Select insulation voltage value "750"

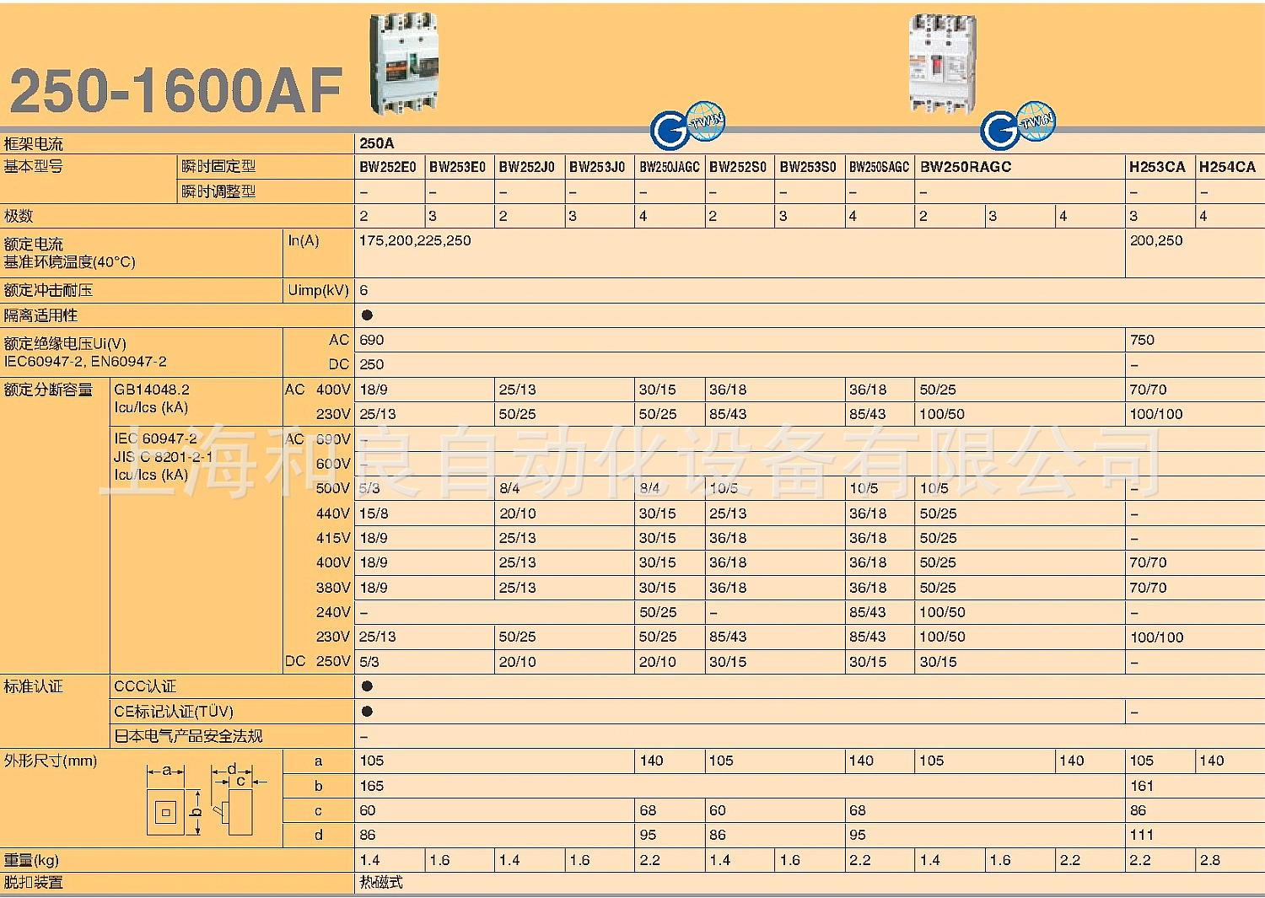[x=1142, y=340]
